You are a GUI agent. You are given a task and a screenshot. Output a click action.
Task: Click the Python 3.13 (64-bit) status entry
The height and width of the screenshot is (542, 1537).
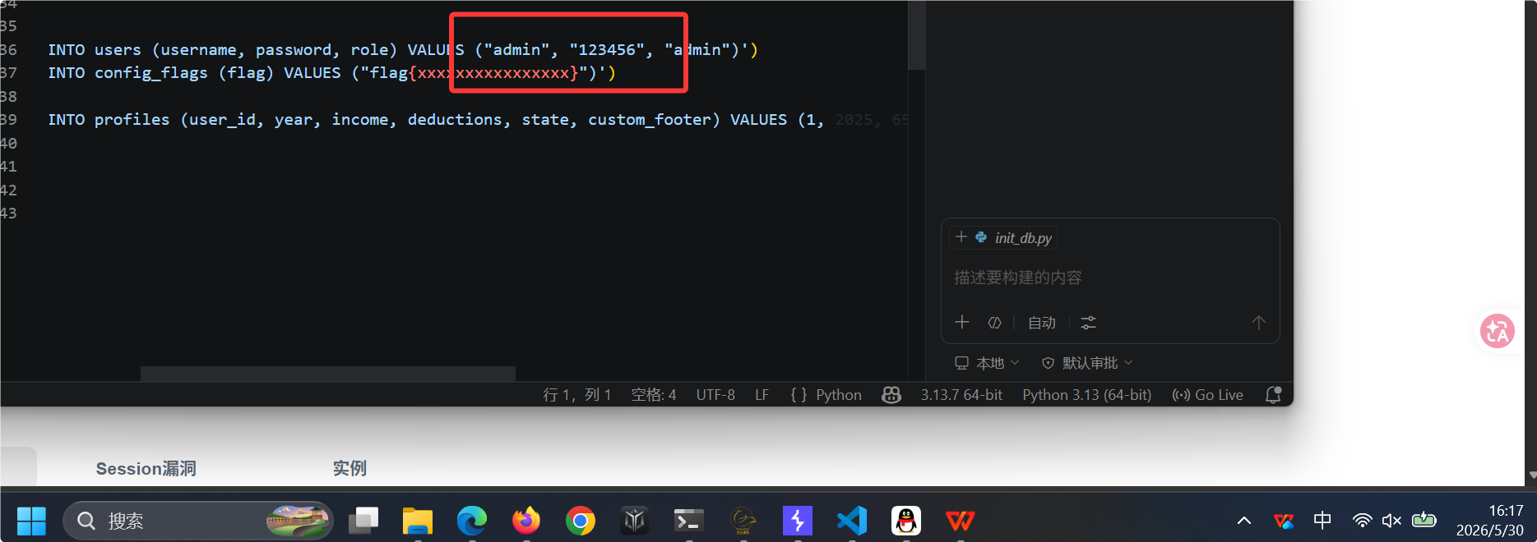tap(1086, 395)
